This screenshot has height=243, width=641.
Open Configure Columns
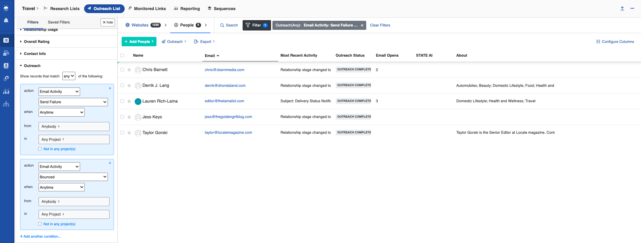point(615,42)
